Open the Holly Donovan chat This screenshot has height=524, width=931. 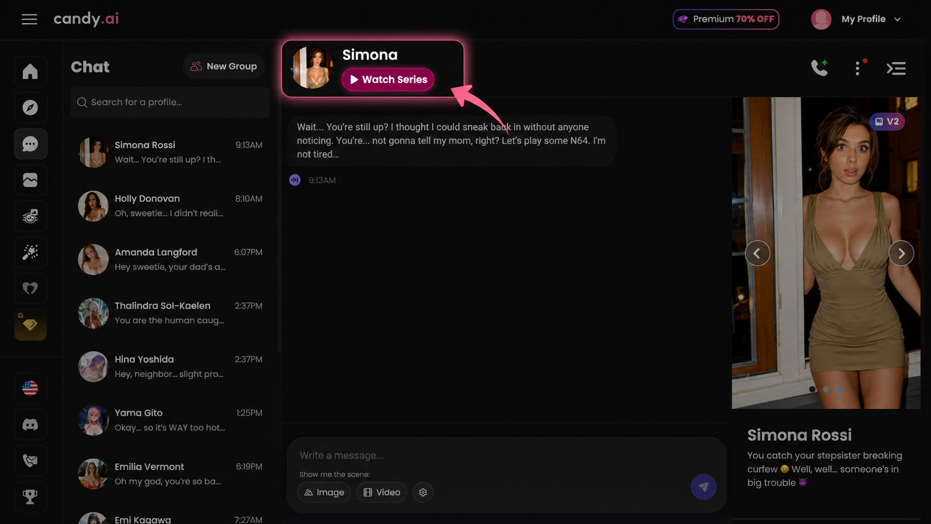point(170,206)
